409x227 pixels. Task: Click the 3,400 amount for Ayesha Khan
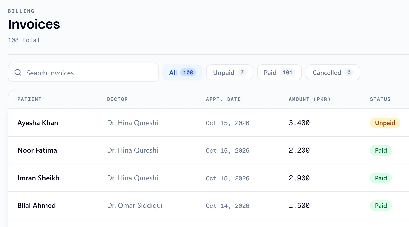pyautogui.click(x=299, y=123)
